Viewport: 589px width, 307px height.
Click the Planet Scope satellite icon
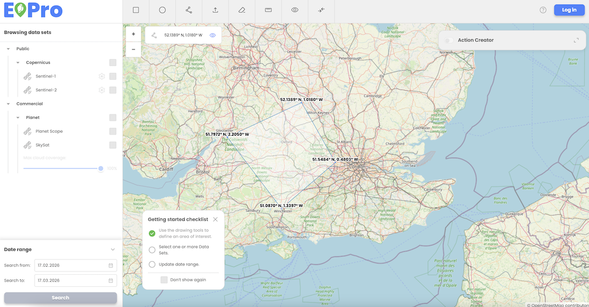coord(28,131)
